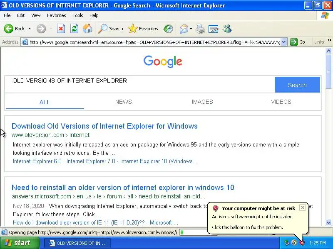Click scrollbar down arrow

click(328, 222)
